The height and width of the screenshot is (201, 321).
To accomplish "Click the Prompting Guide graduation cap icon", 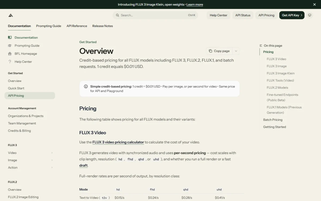I will (x=10, y=46).
